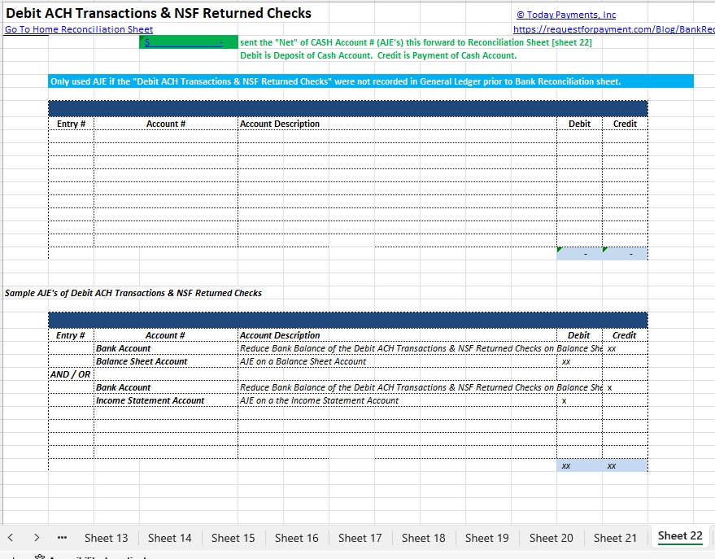Select the 'xx' debit value in Balance Sheet row

580,361
